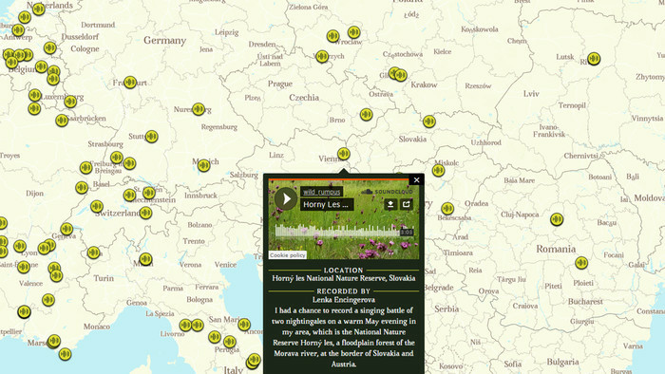Screen dimensions: 665x374
Task: Select the sound marker at Stuttgart
Action: 151,137
